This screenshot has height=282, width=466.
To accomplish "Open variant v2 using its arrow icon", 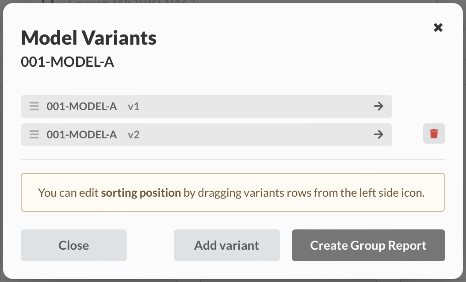I will (x=378, y=134).
